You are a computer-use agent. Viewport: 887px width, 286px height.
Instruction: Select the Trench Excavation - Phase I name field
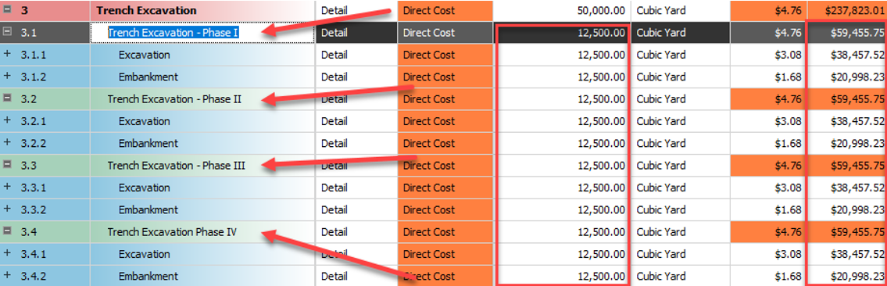pos(202,33)
